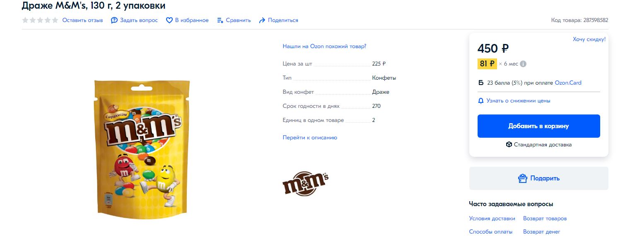Click the installment info icon

click(523, 64)
